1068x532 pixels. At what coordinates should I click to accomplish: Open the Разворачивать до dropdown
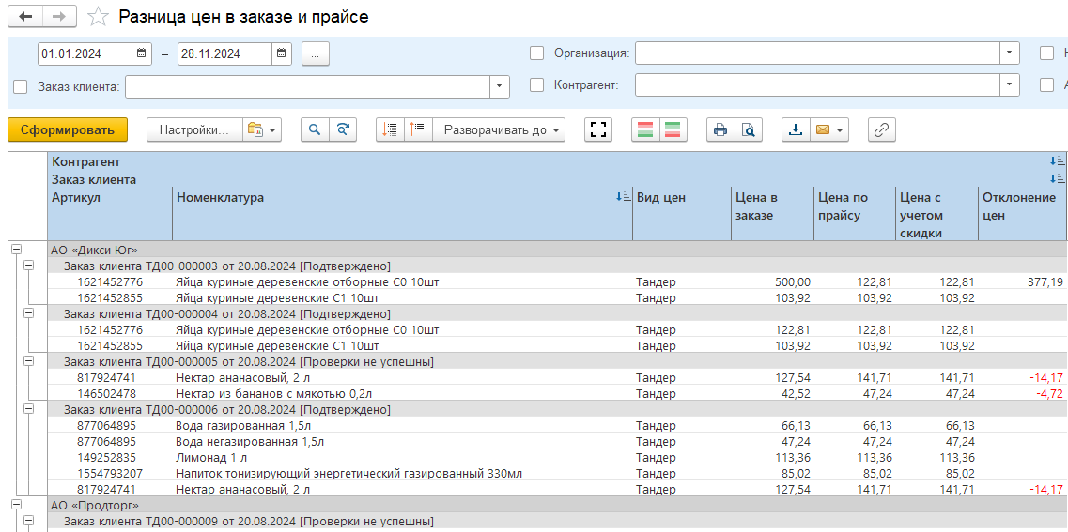(x=503, y=129)
